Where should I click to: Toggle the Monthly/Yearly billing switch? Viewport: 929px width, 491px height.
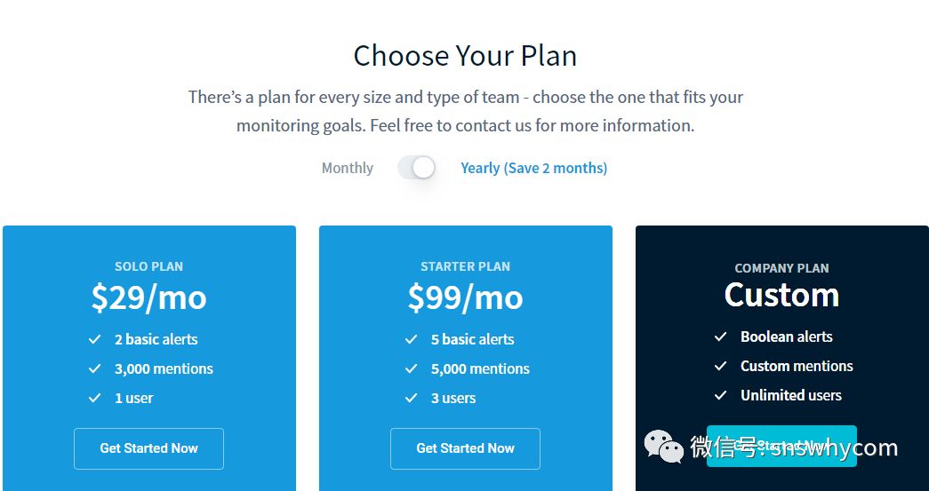416,168
